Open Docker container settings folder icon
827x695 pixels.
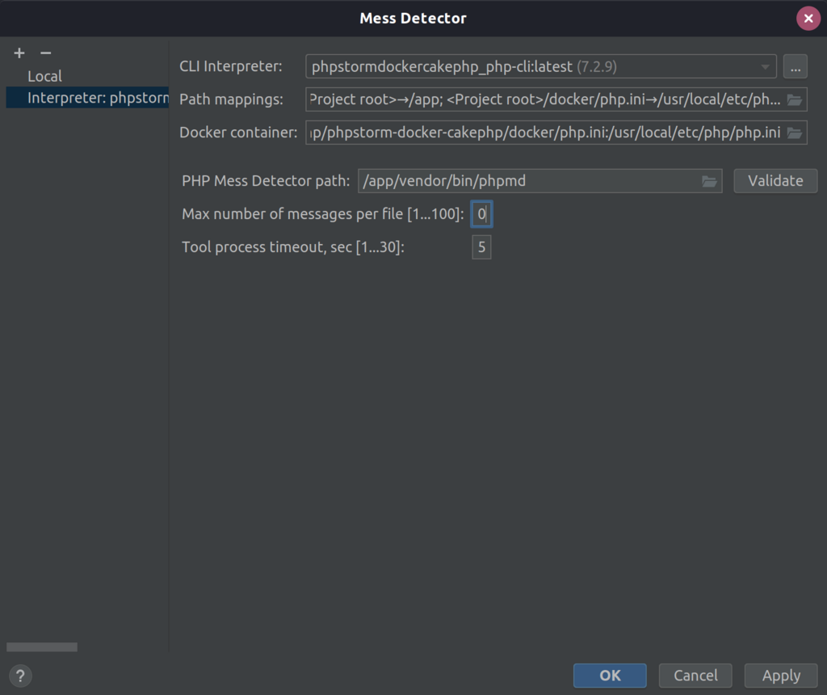(795, 133)
